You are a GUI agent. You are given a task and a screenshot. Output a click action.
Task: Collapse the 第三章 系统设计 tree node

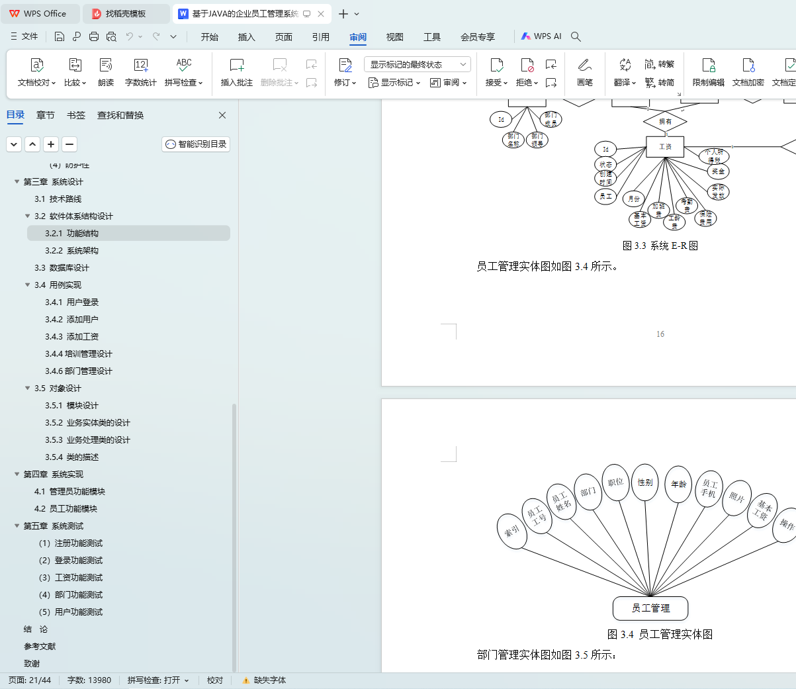[x=17, y=182]
